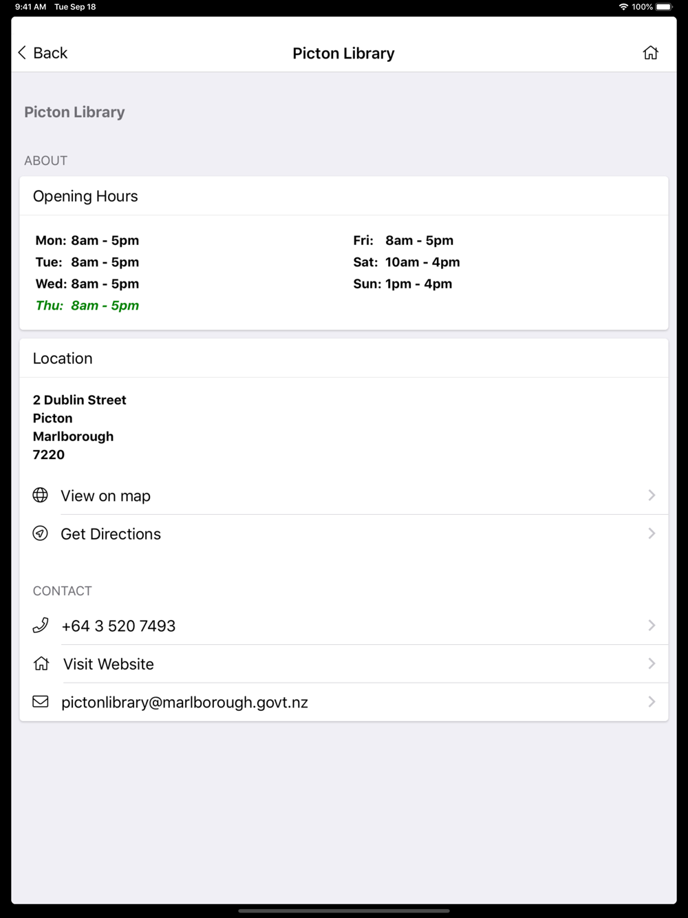Call +64 3 520 7493
Viewport: 688px width, 918px height.
coord(344,626)
